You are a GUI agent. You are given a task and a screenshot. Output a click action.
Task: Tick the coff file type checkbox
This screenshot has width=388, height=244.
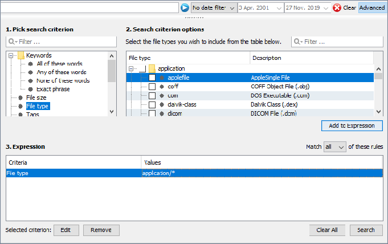click(x=152, y=87)
